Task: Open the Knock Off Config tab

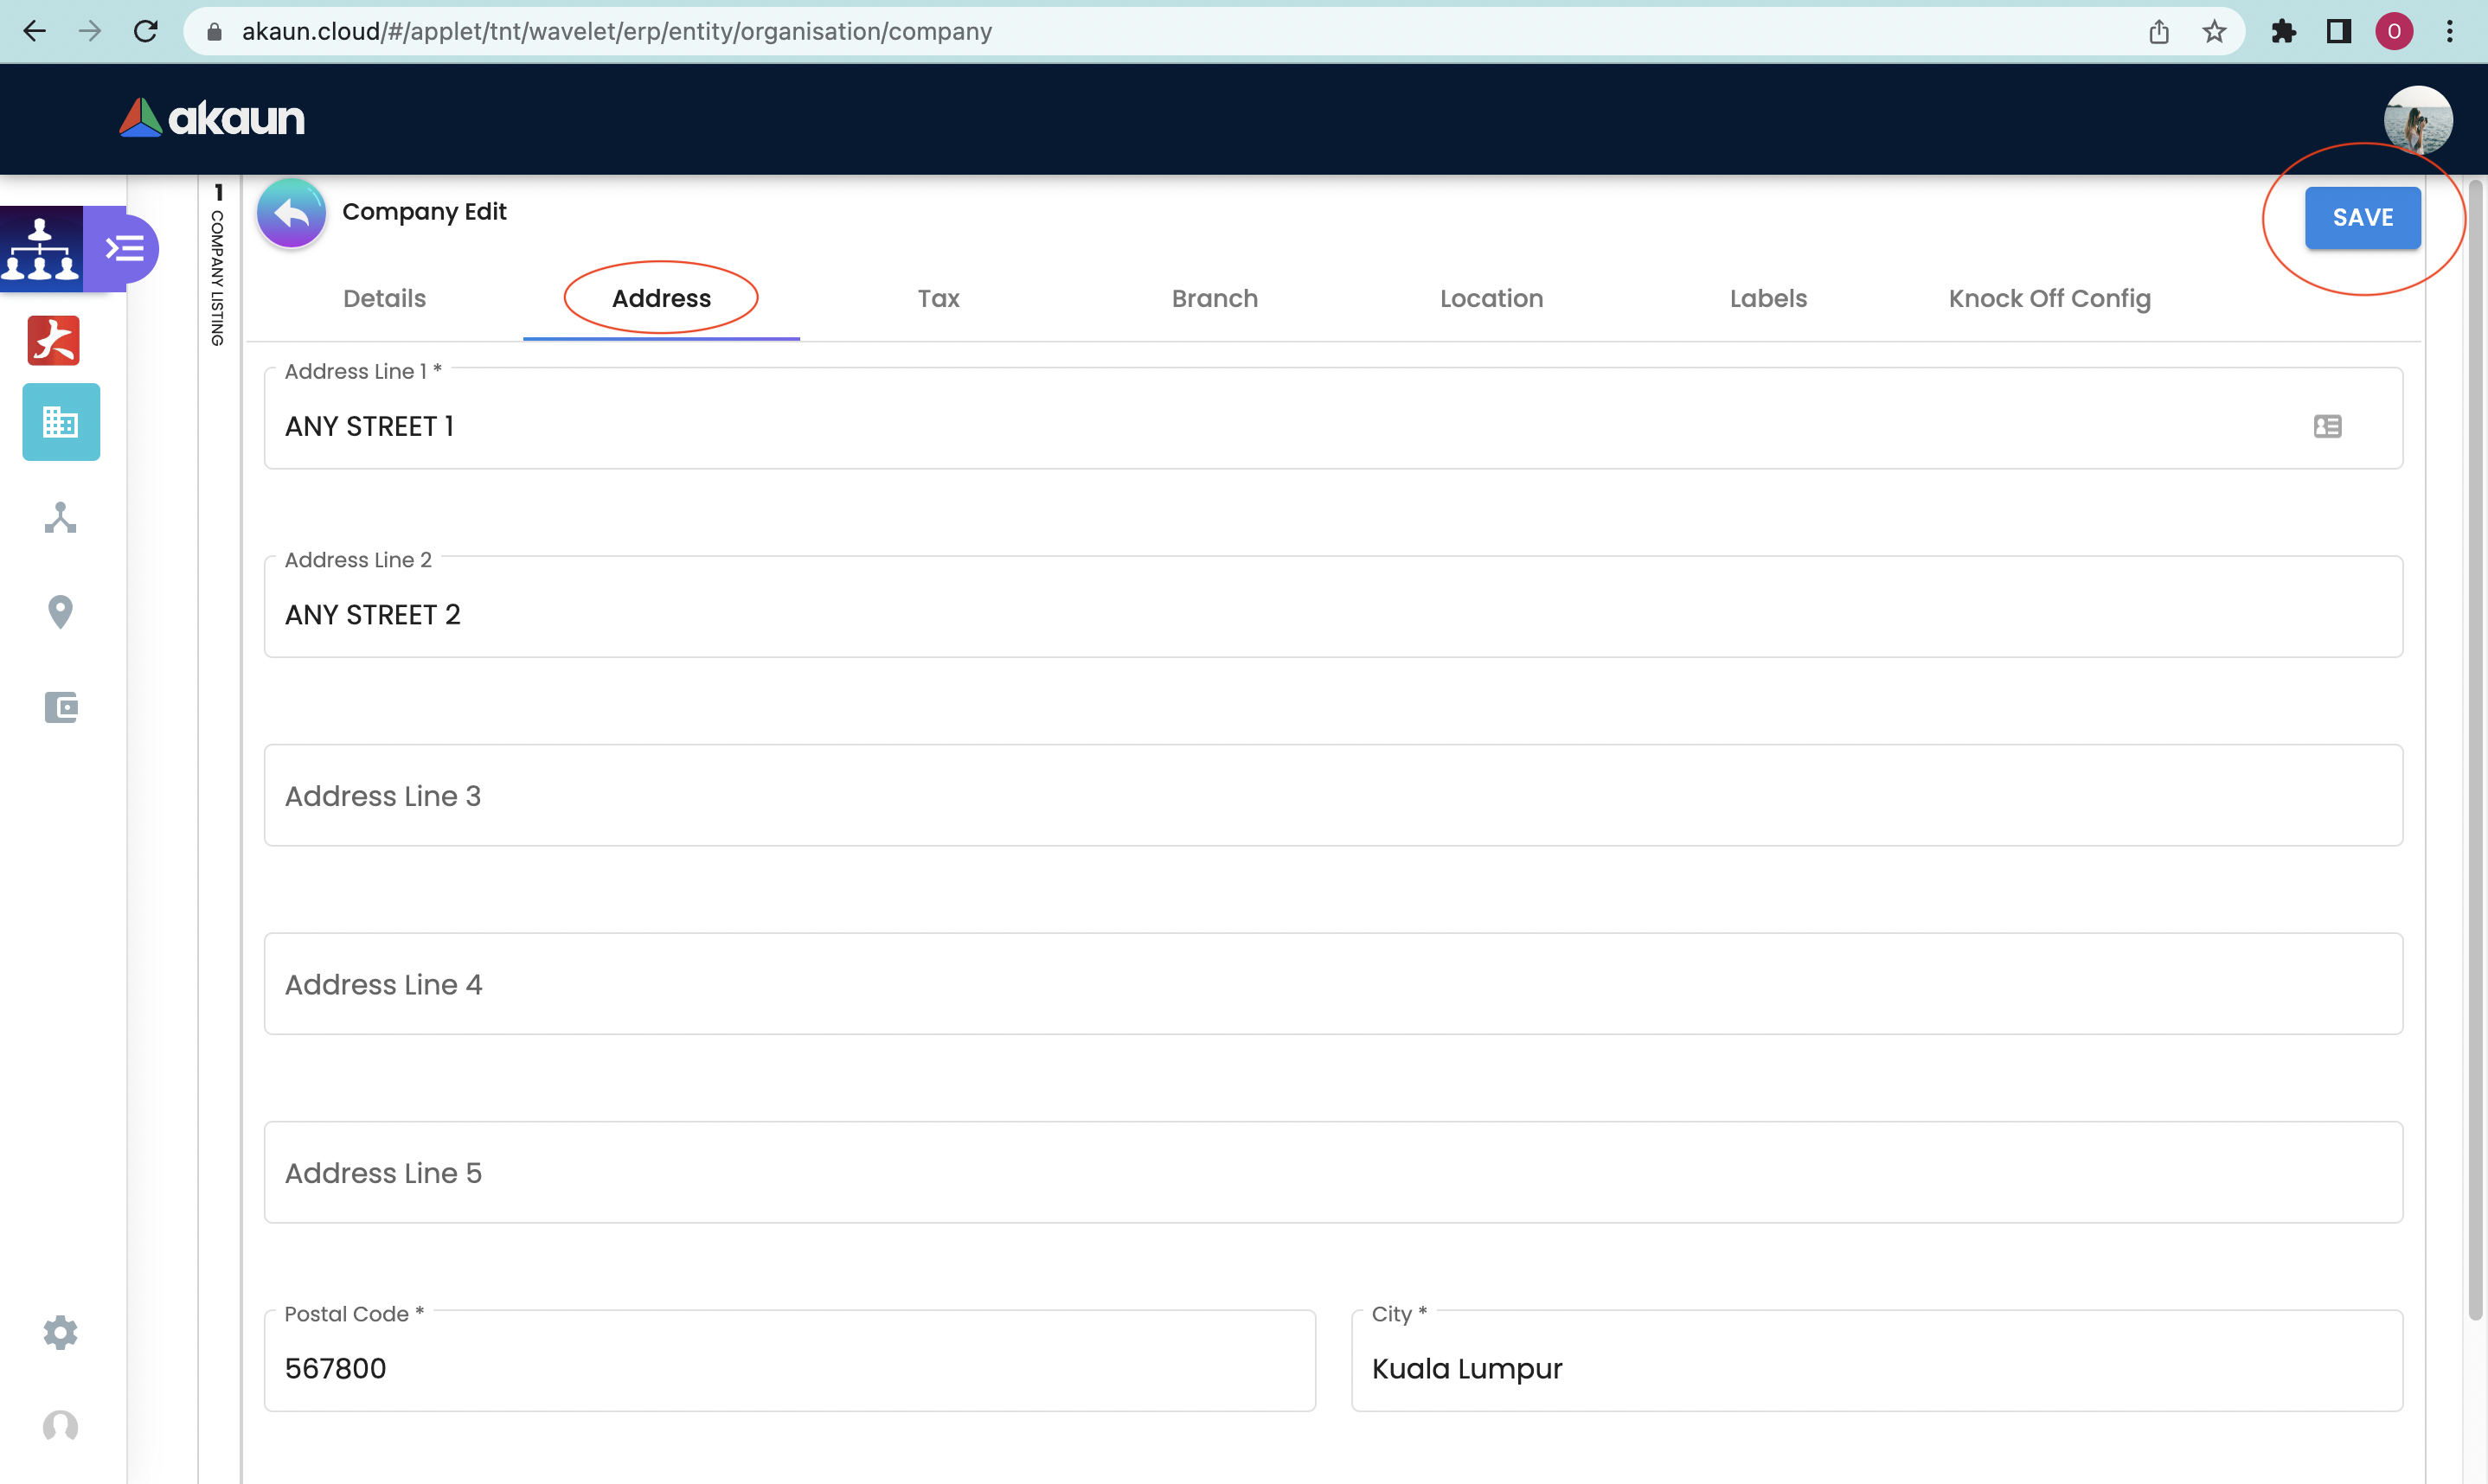Action: [2049, 298]
